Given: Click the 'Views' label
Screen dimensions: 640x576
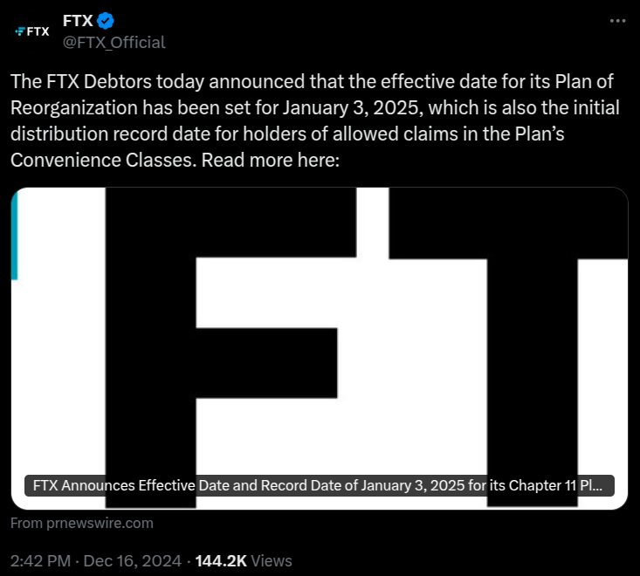Looking at the screenshot, I should [x=272, y=561].
